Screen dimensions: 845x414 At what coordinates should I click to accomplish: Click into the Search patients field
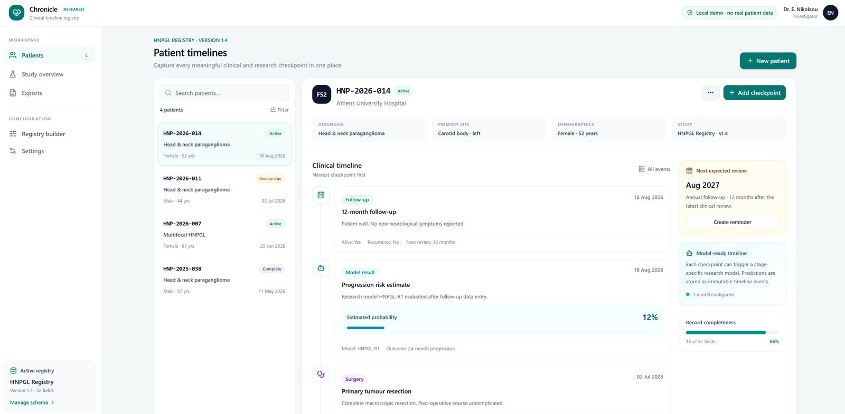pyautogui.click(x=224, y=93)
